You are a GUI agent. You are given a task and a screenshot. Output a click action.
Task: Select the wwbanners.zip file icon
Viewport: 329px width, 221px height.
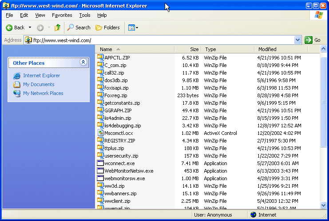pos(100,193)
